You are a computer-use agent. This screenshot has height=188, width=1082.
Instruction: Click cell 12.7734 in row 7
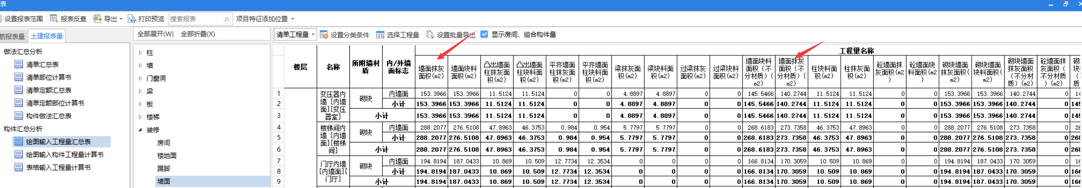(x=562, y=161)
